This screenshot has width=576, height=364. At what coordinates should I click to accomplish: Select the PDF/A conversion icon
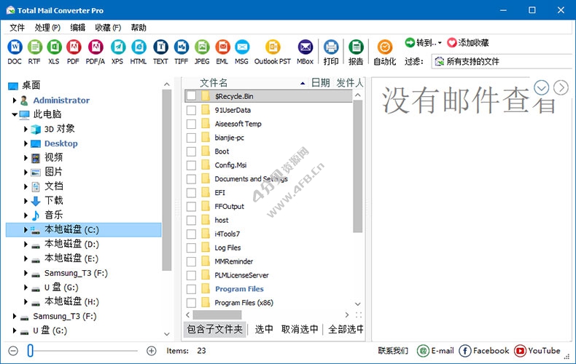pyautogui.click(x=96, y=47)
